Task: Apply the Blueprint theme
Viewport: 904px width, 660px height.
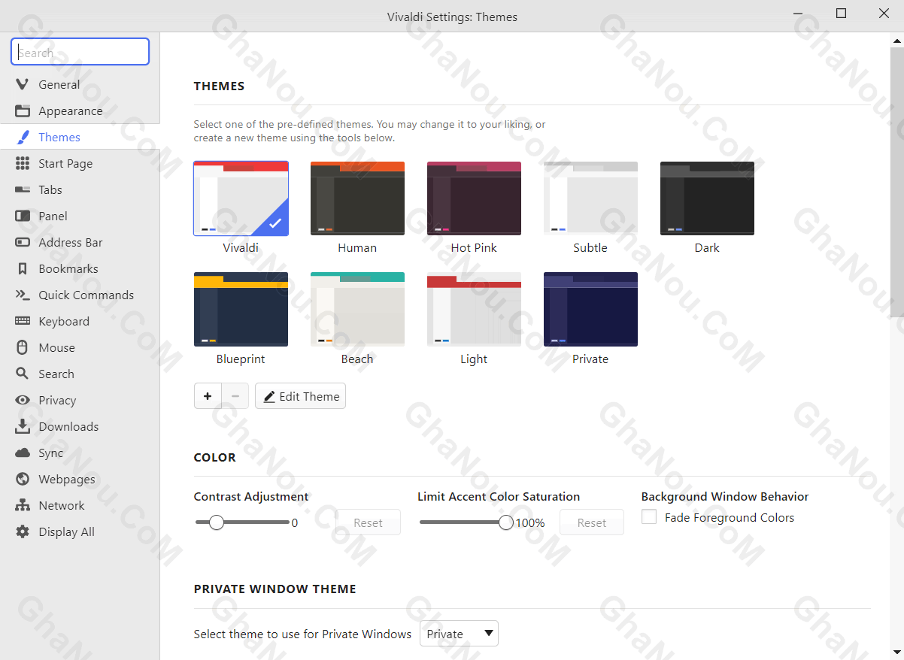Action: point(241,309)
